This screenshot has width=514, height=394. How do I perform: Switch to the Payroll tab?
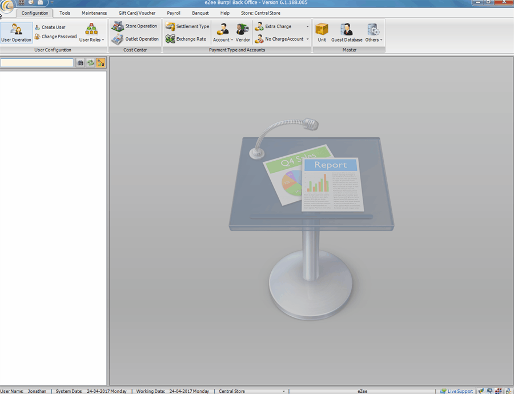tap(174, 13)
